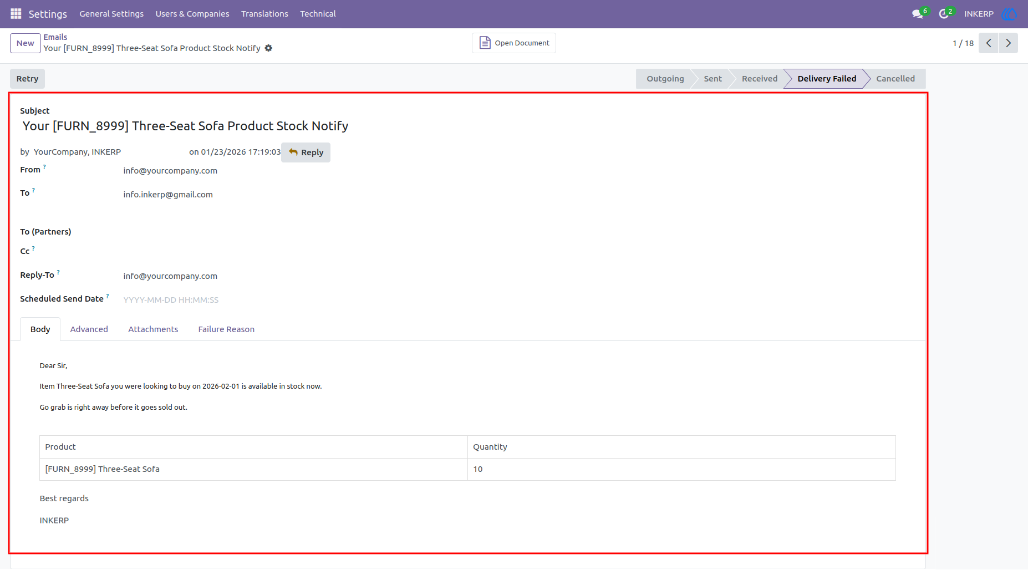The image size is (1028, 570).
Task: Click the 1 / 18 pager counter
Action: [963, 43]
